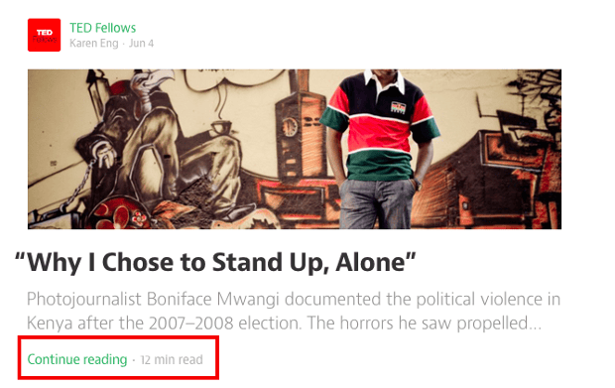Click the teacup painted in the mural
Image resolution: width=615 pixels, height=388 pixels.
221,127
